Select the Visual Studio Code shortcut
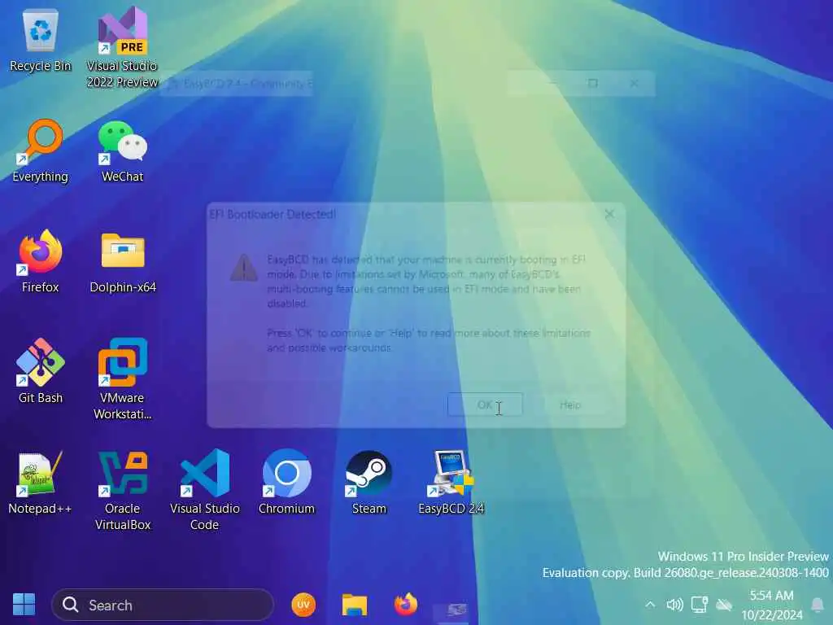The image size is (833, 625). pyautogui.click(x=204, y=490)
